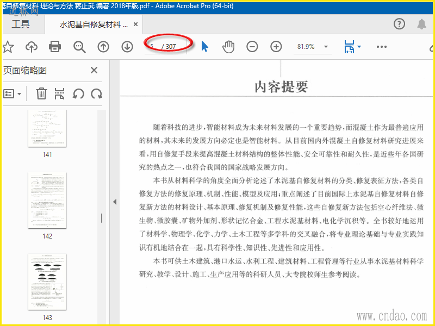
Task: Zoom out with the minus button
Action: tap(252, 47)
